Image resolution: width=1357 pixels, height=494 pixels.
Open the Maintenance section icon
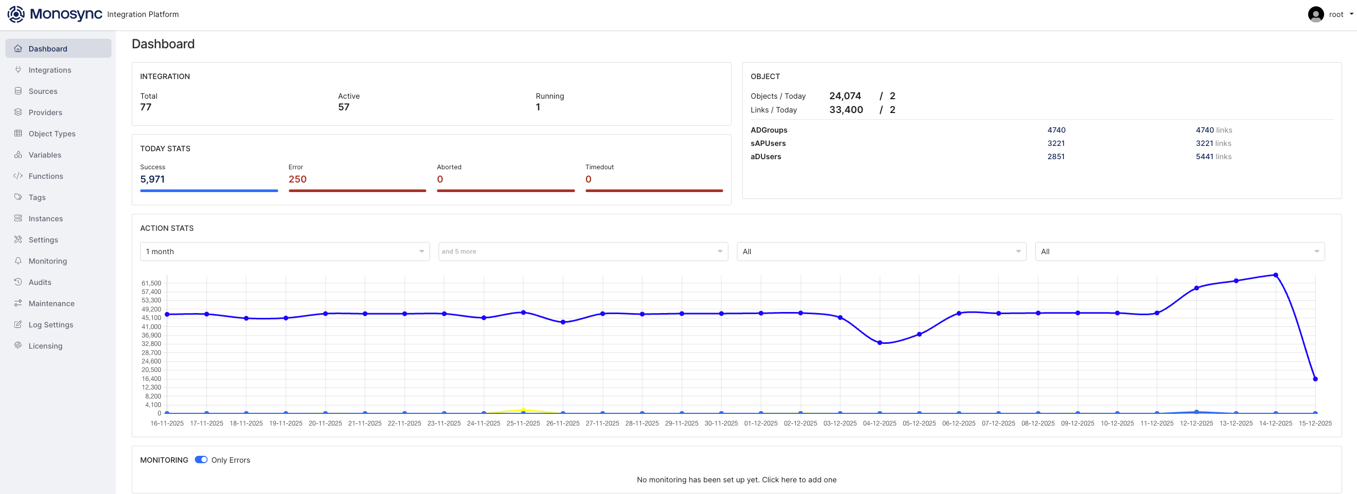18,303
